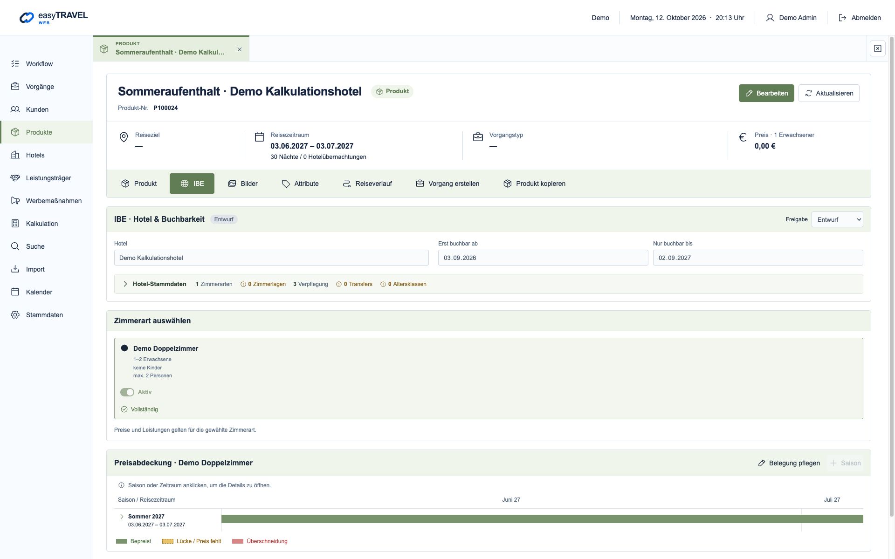Click the Überschneidung legend swatch
895x559 pixels.
(238, 541)
